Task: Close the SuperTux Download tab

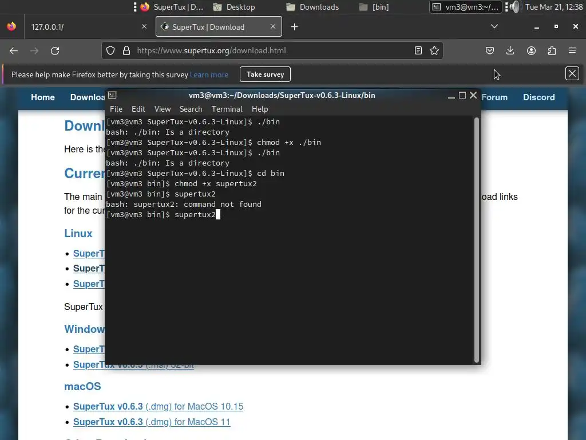Action: (x=273, y=26)
